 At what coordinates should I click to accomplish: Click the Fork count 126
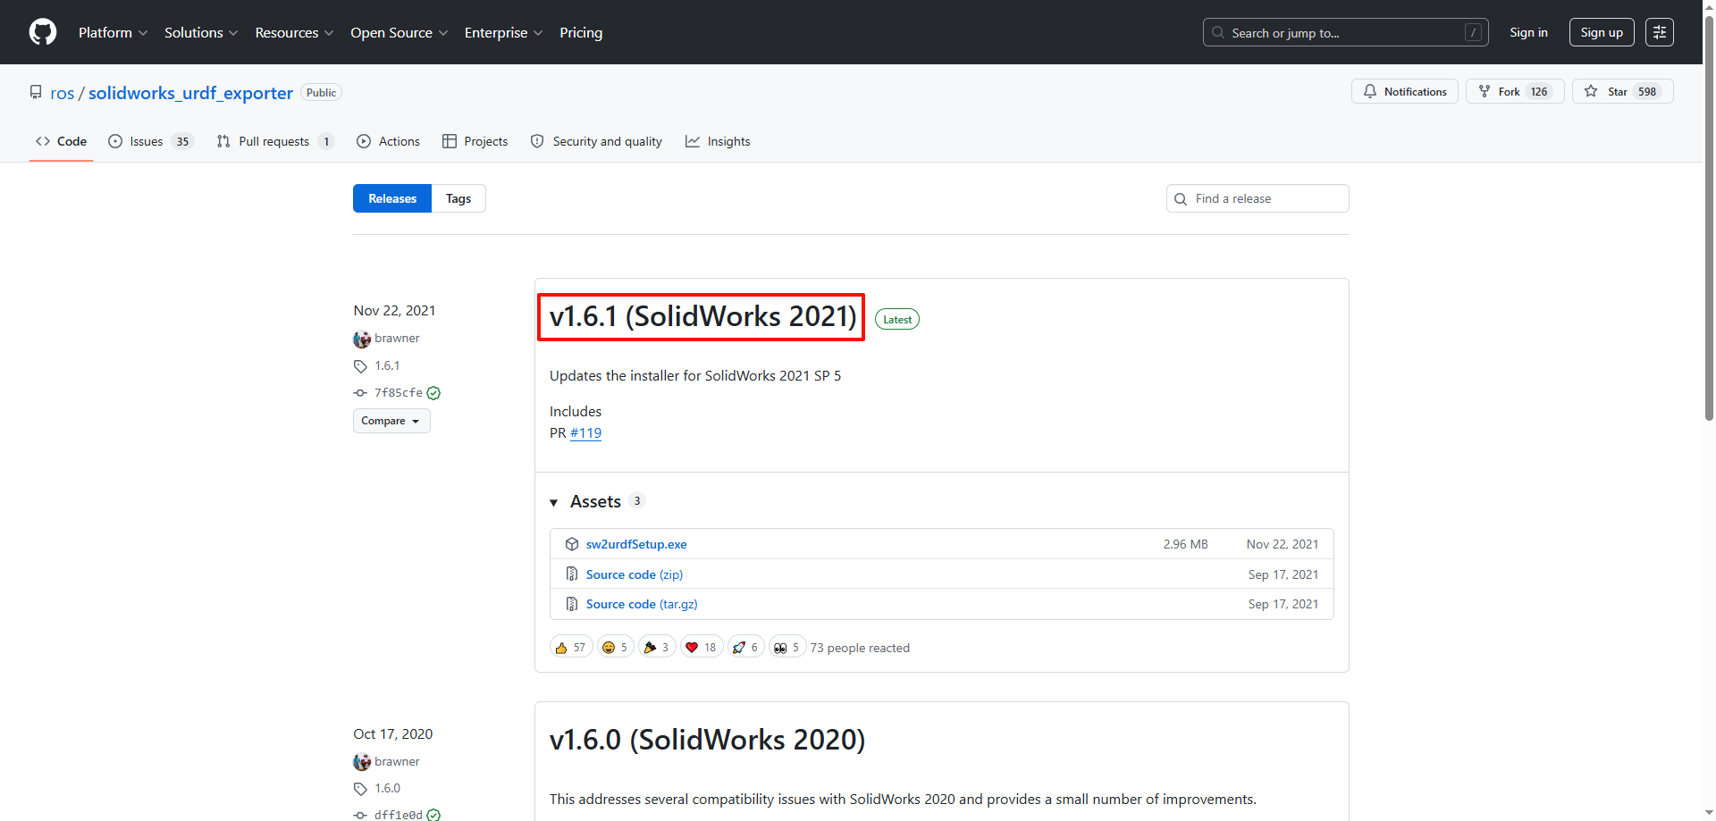(x=1539, y=91)
